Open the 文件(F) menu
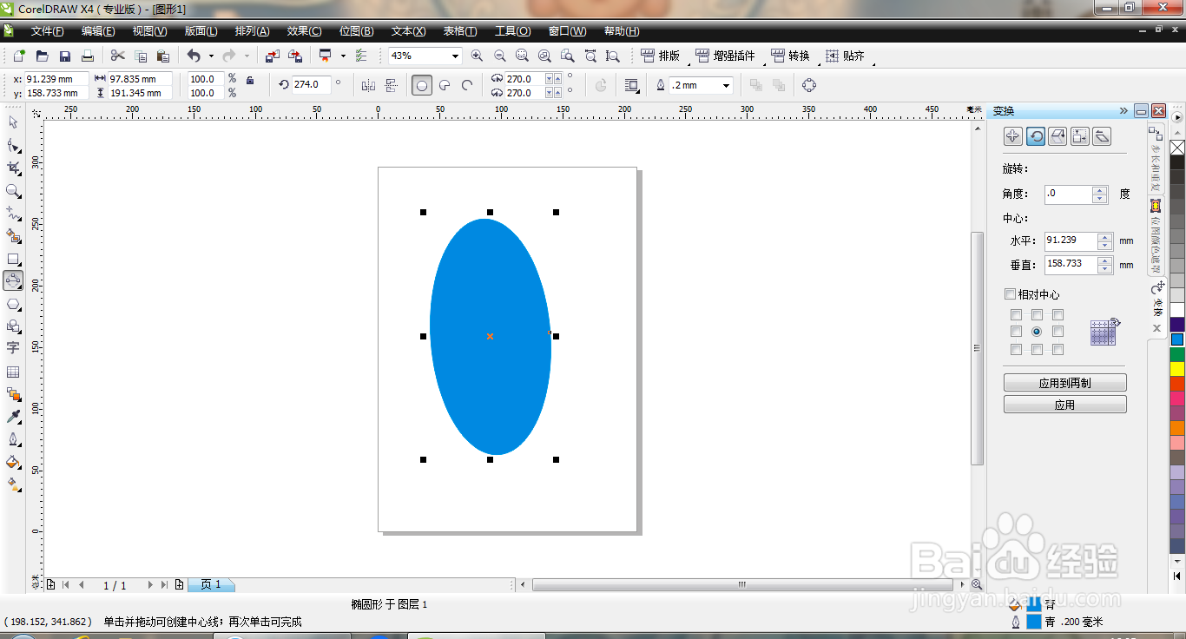Image resolution: width=1186 pixels, height=639 pixels. 47,31
